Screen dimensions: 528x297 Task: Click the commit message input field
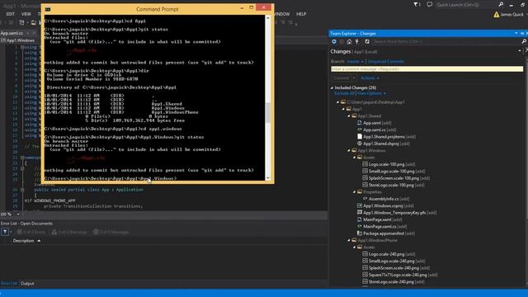(427, 69)
